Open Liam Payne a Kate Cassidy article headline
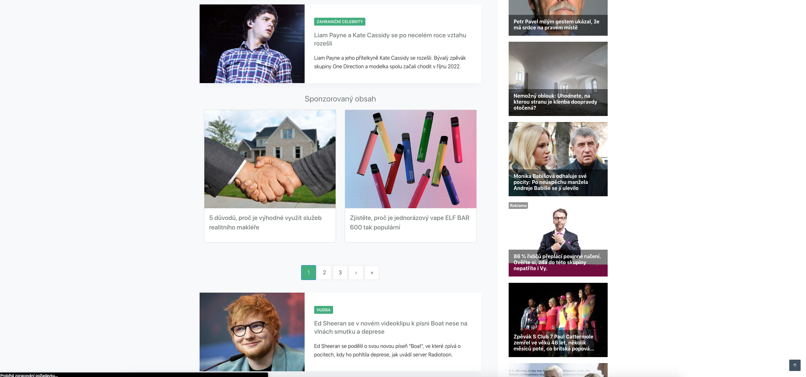This screenshot has width=806, height=377. (x=390, y=39)
